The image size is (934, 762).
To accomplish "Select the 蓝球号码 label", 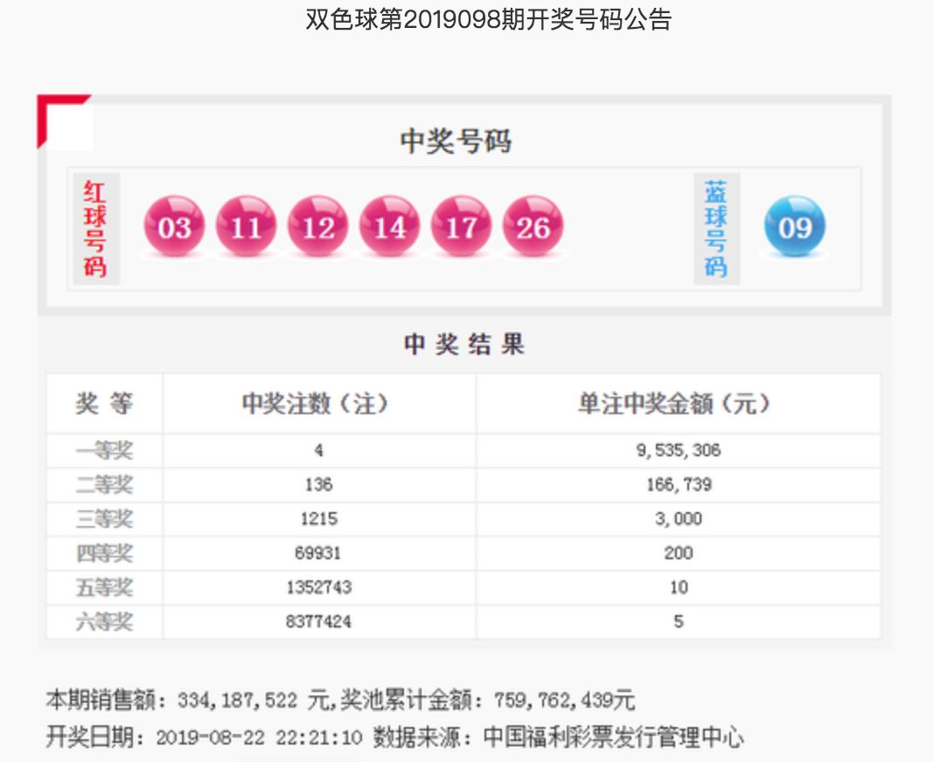I will pyautogui.click(x=716, y=229).
